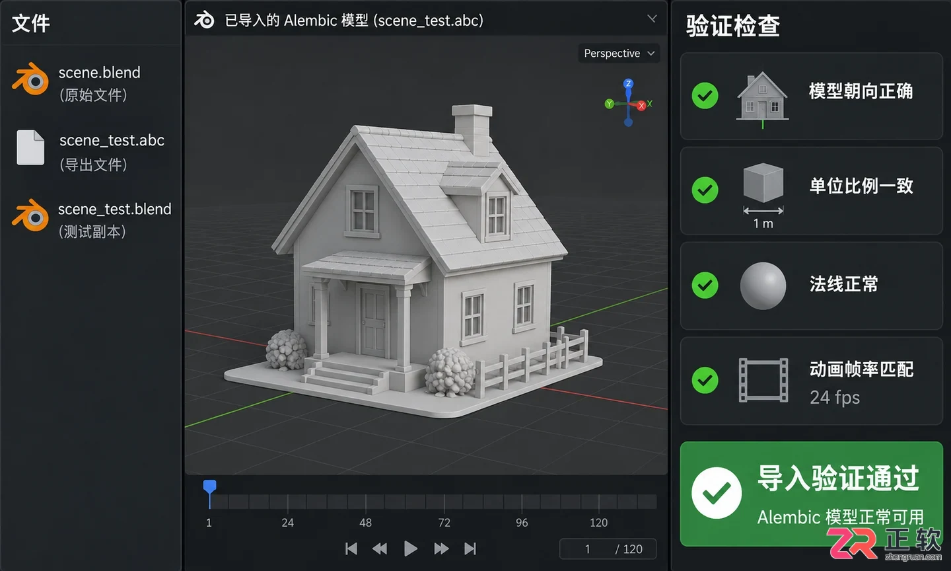
Task: Click the 单位比例一致 label
Action: [x=861, y=186]
